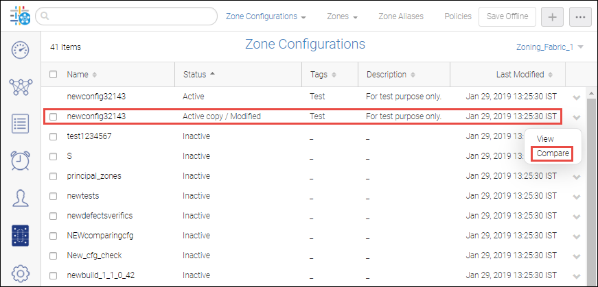Open the list view icon in sidebar
598x287 pixels.
point(20,124)
